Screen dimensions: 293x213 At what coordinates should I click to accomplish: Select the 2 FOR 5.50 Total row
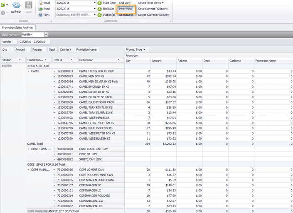pyautogui.click(x=75, y=66)
